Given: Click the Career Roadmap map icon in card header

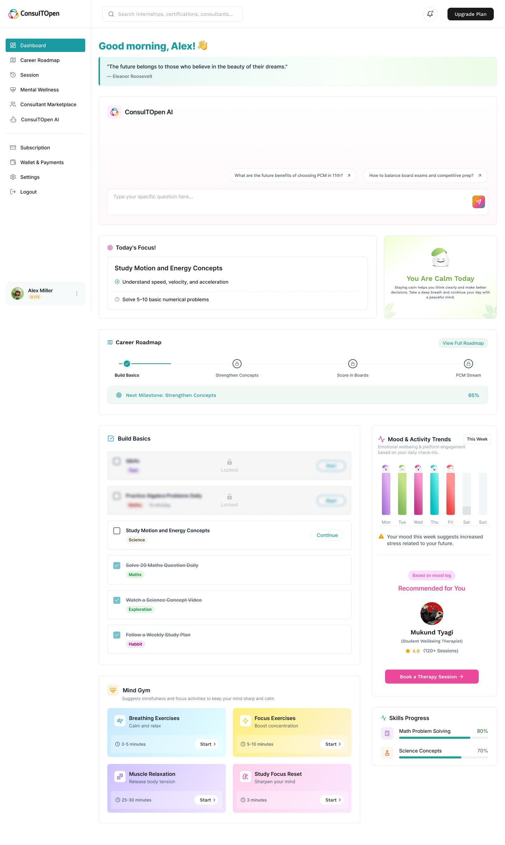Looking at the screenshot, I should click(110, 342).
